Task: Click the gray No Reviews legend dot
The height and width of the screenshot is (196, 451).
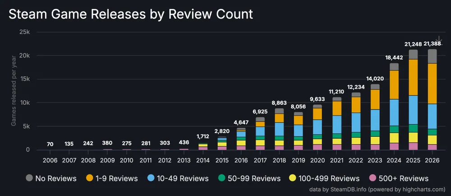Action: pyautogui.click(x=29, y=178)
